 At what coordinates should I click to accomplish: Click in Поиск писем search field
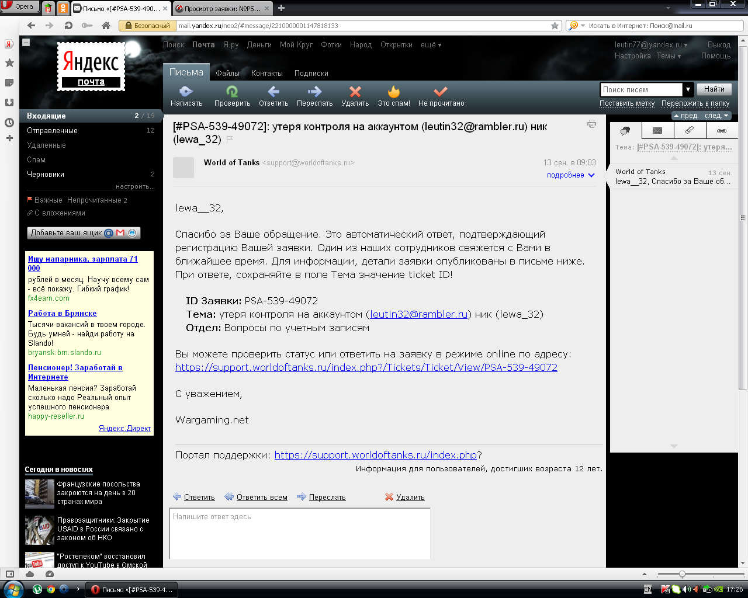point(642,89)
